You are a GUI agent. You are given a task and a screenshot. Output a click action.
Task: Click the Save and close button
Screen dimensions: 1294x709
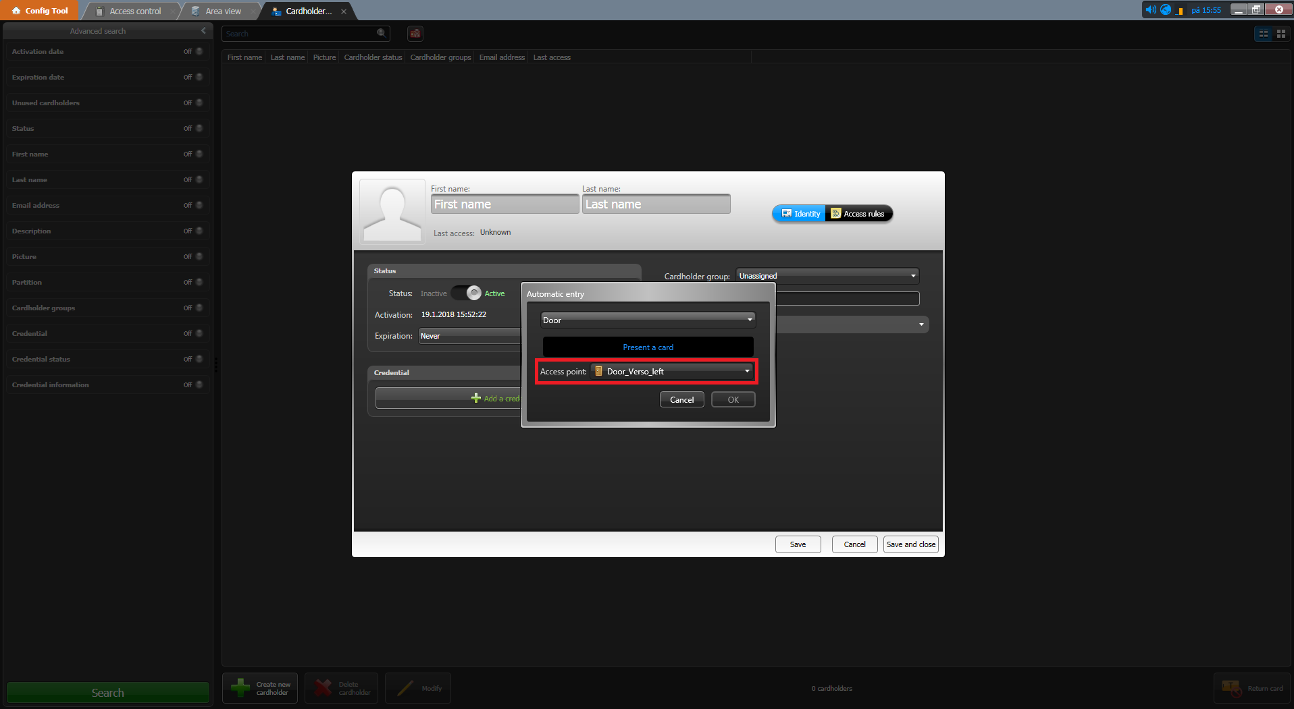coord(910,544)
